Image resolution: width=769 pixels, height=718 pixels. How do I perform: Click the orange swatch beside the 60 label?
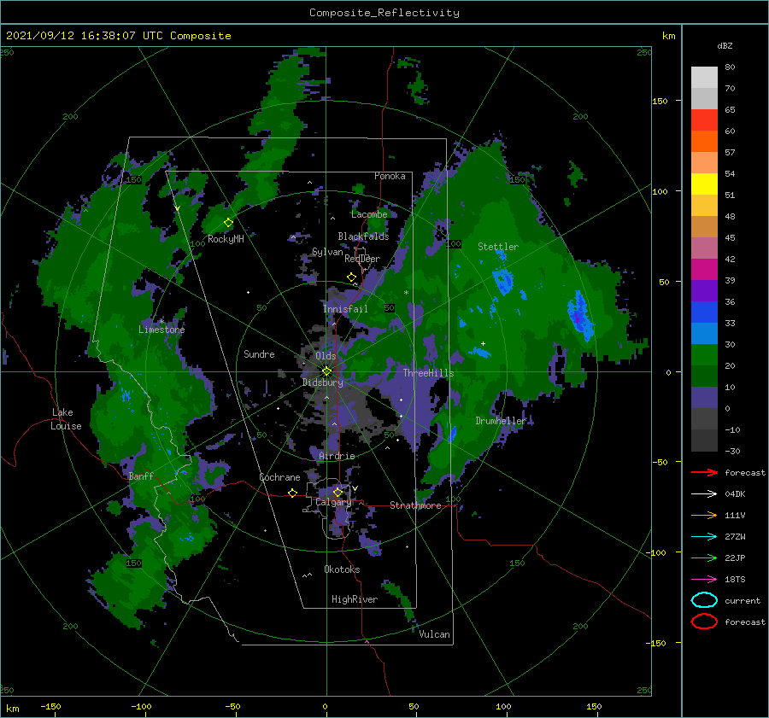[704, 141]
